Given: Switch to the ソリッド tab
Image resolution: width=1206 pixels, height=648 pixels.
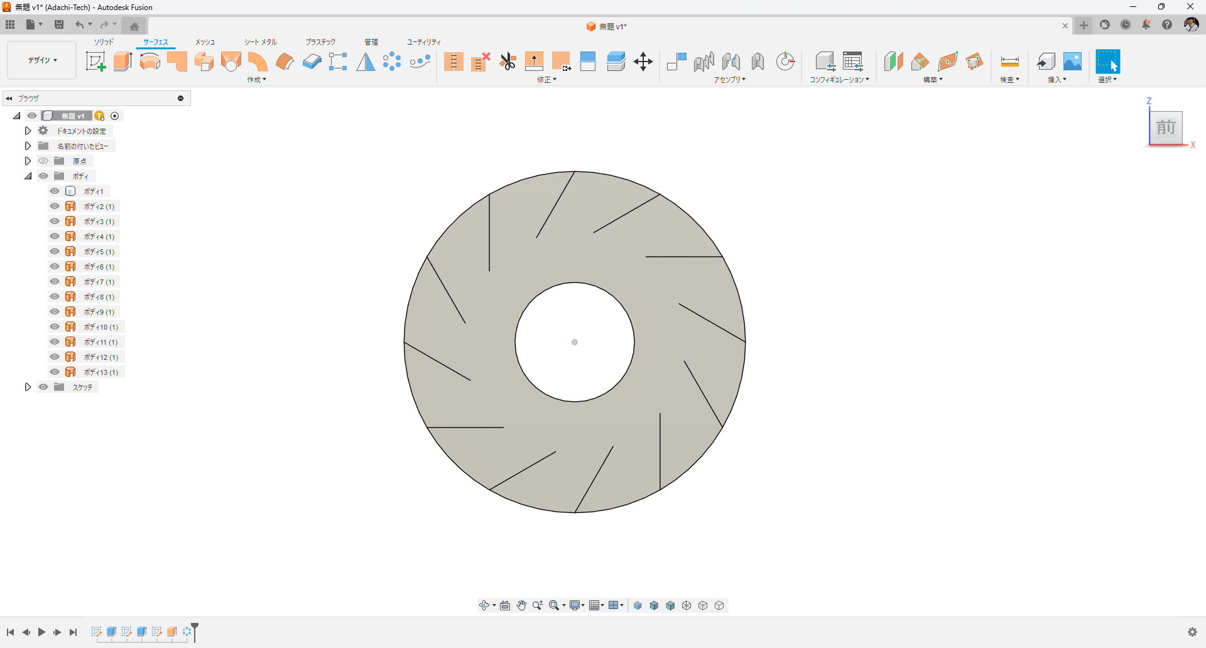Looking at the screenshot, I should tap(104, 42).
